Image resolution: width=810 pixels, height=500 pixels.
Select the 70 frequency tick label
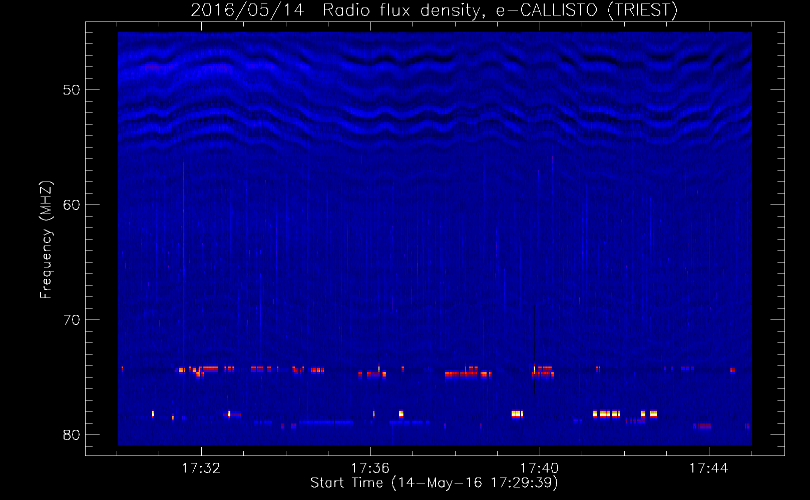pyautogui.click(x=72, y=320)
